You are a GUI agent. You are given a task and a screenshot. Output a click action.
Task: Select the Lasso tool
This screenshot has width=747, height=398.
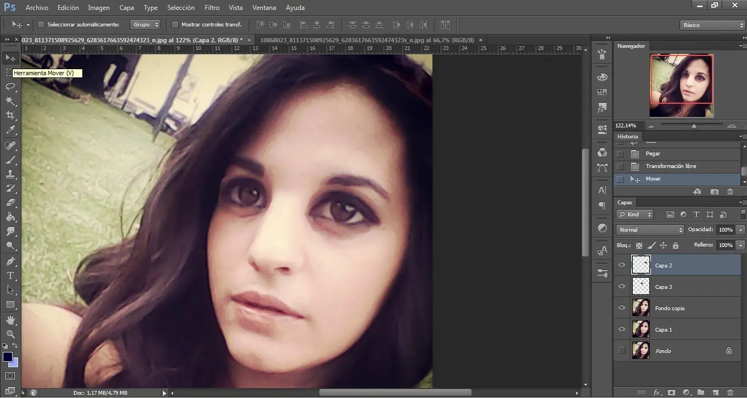pos(10,87)
